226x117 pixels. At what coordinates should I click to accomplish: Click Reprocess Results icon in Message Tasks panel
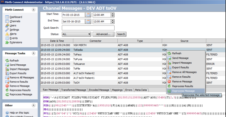point(7,90)
